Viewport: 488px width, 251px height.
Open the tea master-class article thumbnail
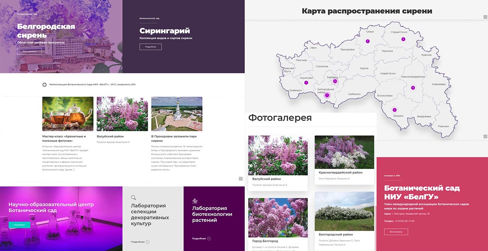68,114
